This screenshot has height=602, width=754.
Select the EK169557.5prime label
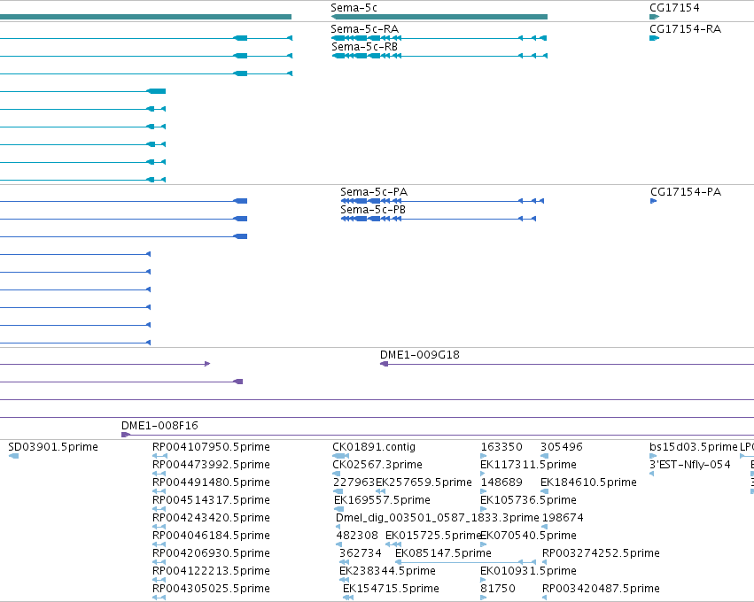pyautogui.click(x=382, y=499)
